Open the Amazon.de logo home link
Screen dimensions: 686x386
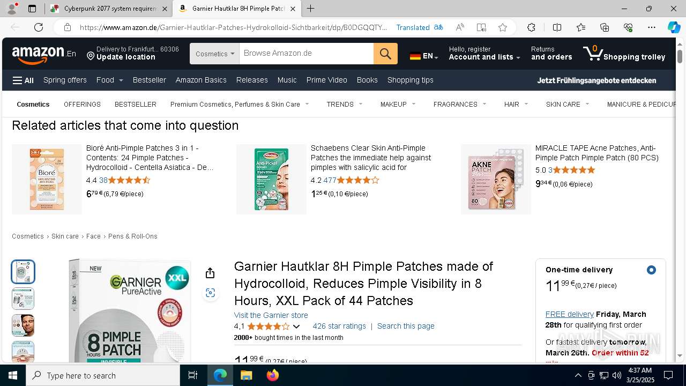pyautogui.click(x=44, y=54)
